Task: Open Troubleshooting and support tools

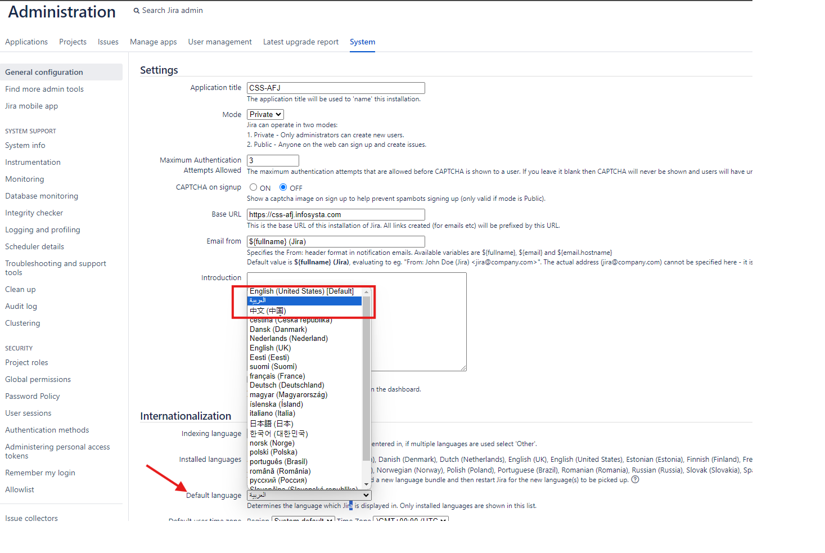Action: point(55,263)
